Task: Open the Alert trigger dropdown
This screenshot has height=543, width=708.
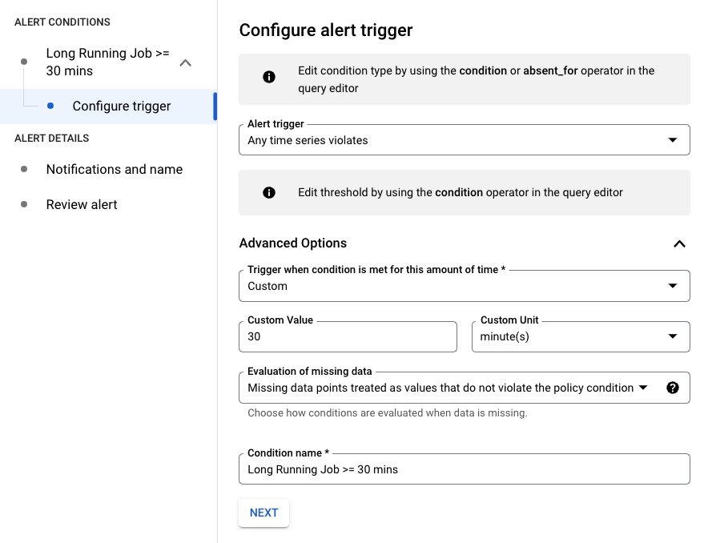Action: click(x=465, y=140)
